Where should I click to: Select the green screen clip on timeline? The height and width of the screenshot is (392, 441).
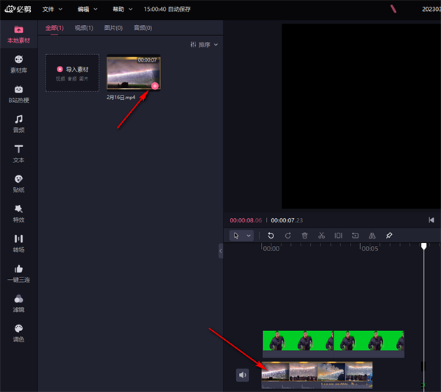click(333, 341)
